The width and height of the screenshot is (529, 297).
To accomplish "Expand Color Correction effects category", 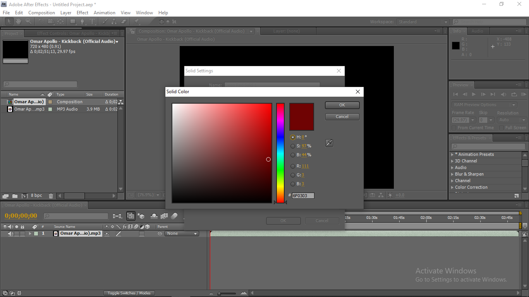I will [x=452, y=187].
